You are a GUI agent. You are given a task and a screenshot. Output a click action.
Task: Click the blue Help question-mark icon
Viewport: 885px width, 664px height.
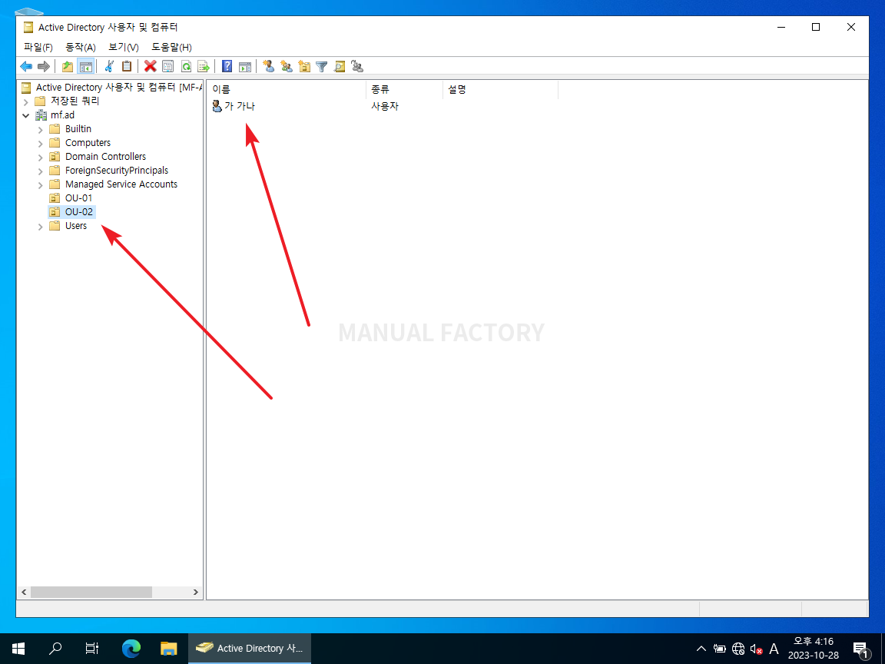point(227,67)
